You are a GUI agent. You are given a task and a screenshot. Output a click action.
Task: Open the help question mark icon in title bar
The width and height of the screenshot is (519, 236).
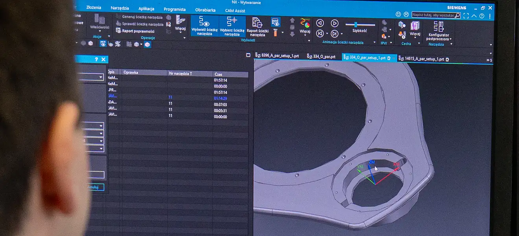click(x=482, y=16)
